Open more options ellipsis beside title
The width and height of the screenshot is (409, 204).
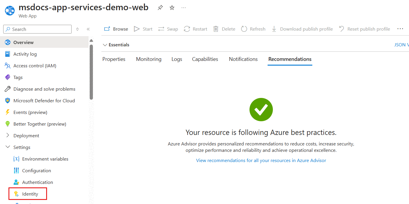tap(183, 8)
